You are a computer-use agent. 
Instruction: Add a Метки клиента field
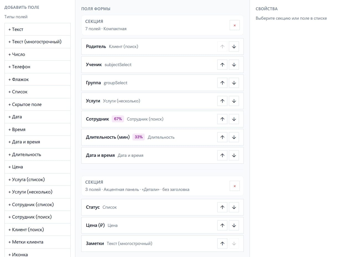[38, 242]
